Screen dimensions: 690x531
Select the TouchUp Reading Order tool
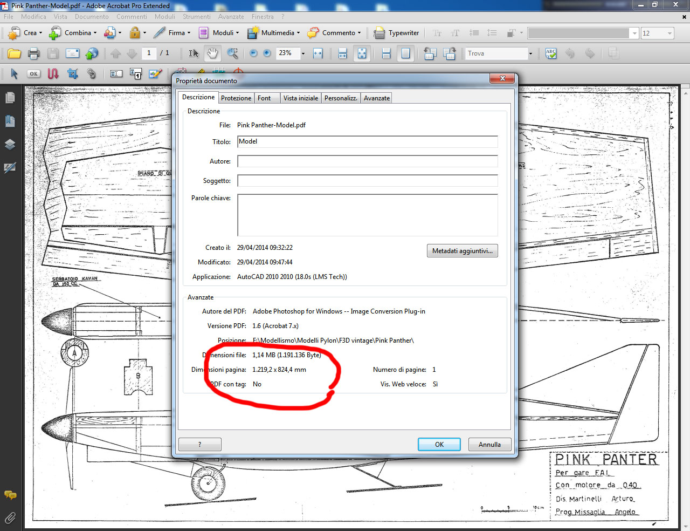tap(135, 73)
